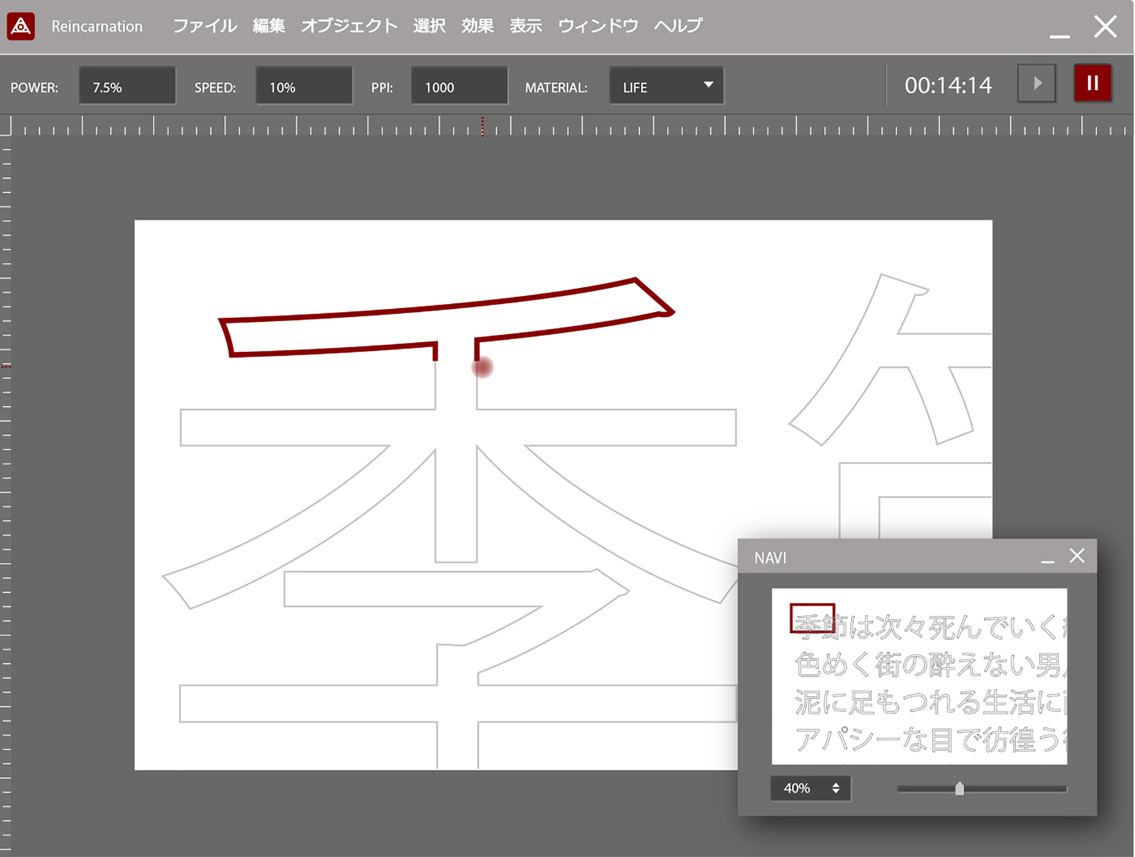Open the 編集 menu
Viewport: 1135px width, 857px height.
point(268,26)
